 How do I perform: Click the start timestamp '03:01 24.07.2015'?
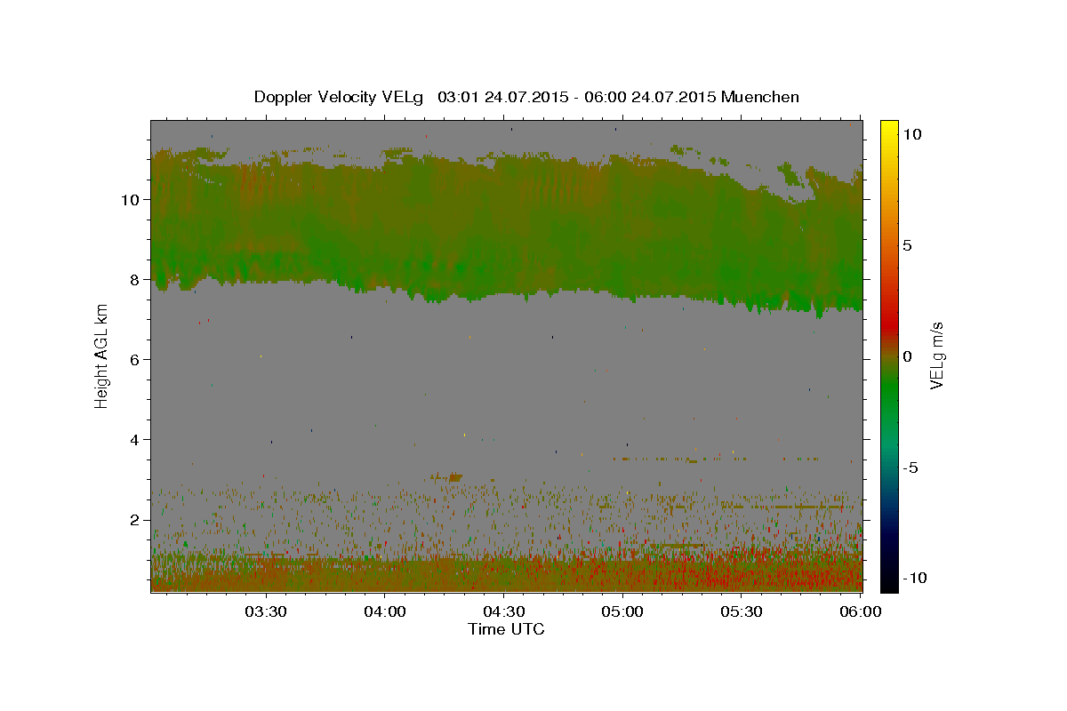[x=501, y=97]
